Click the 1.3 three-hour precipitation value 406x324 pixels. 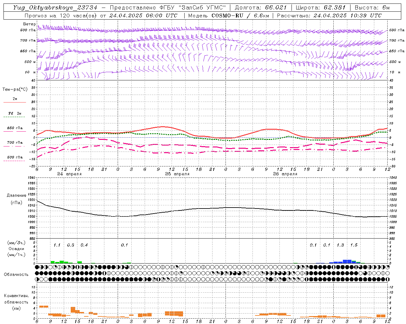click(x=340, y=245)
